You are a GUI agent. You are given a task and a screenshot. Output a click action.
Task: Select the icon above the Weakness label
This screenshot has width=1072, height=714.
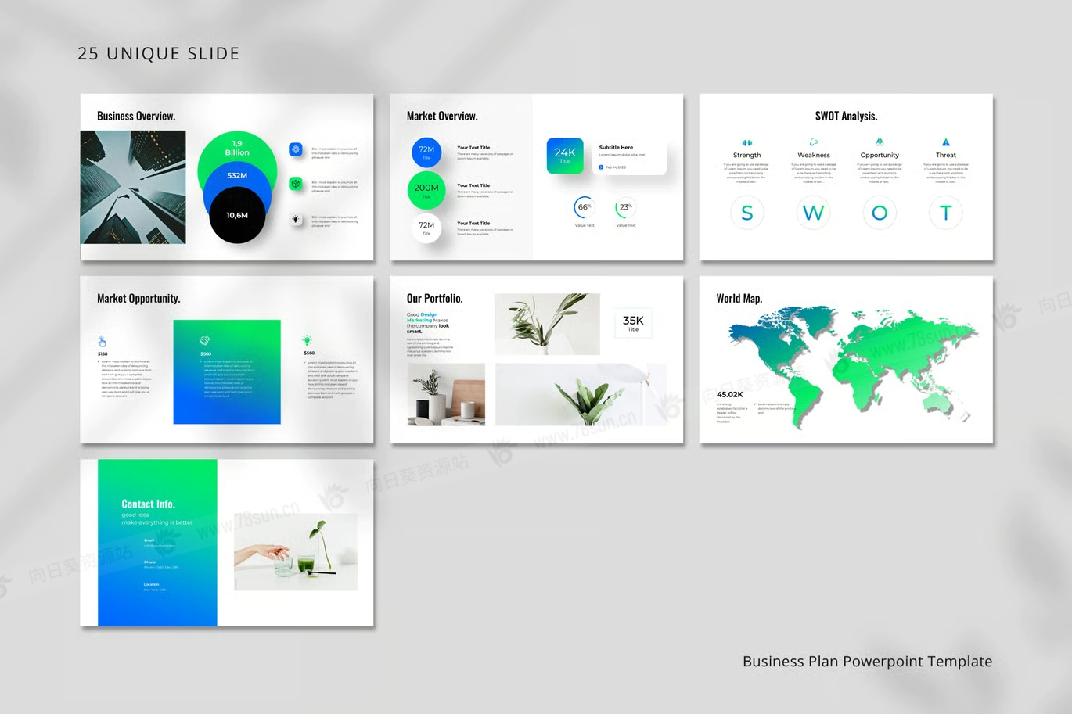point(813,142)
